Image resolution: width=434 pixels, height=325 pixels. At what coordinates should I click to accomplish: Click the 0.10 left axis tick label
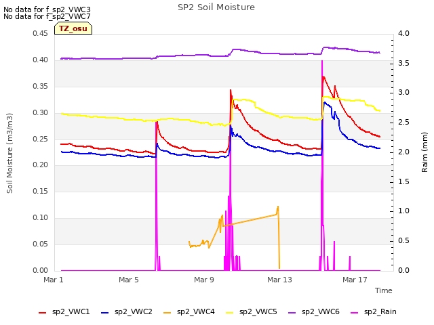pyautogui.click(x=41, y=218)
